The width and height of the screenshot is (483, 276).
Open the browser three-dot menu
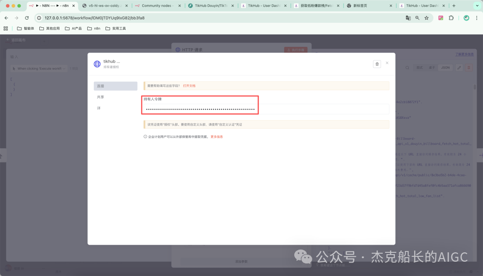click(x=477, y=18)
